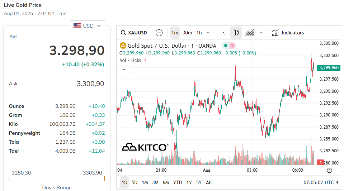Open the USD currency dropdown
This screenshot has height=191, width=344.
[x=87, y=26]
